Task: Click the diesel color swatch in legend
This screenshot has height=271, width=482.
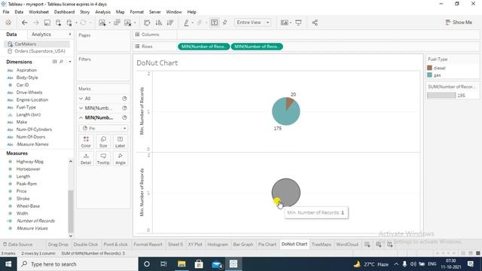Action: 430,68
